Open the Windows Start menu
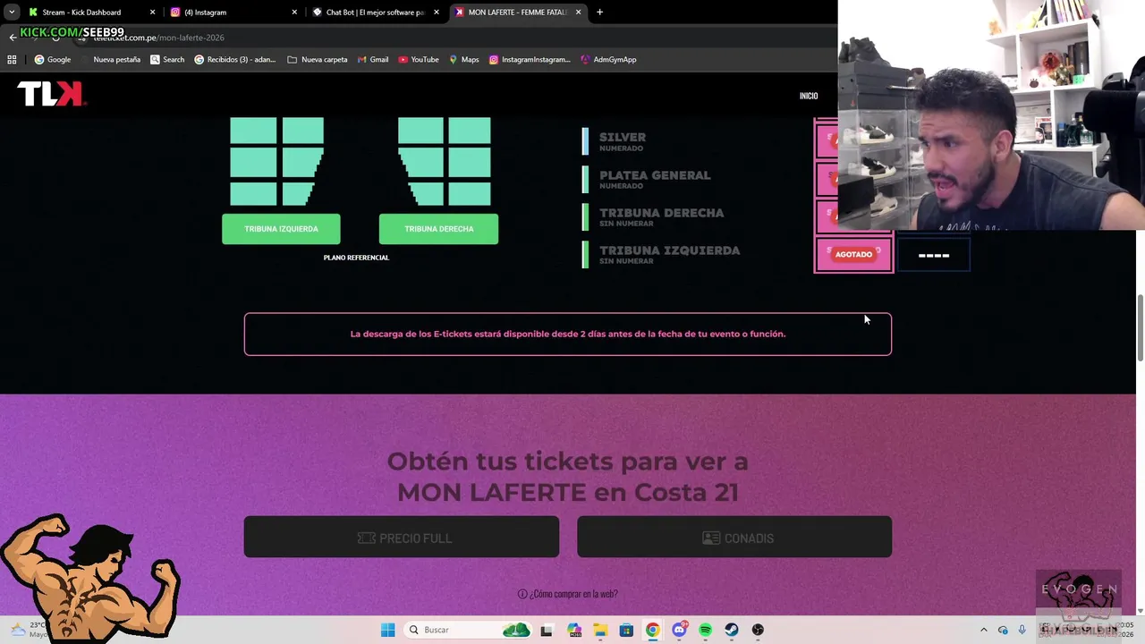 pos(387,630)
